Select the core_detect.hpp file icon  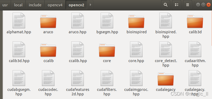tap(166, 49)
